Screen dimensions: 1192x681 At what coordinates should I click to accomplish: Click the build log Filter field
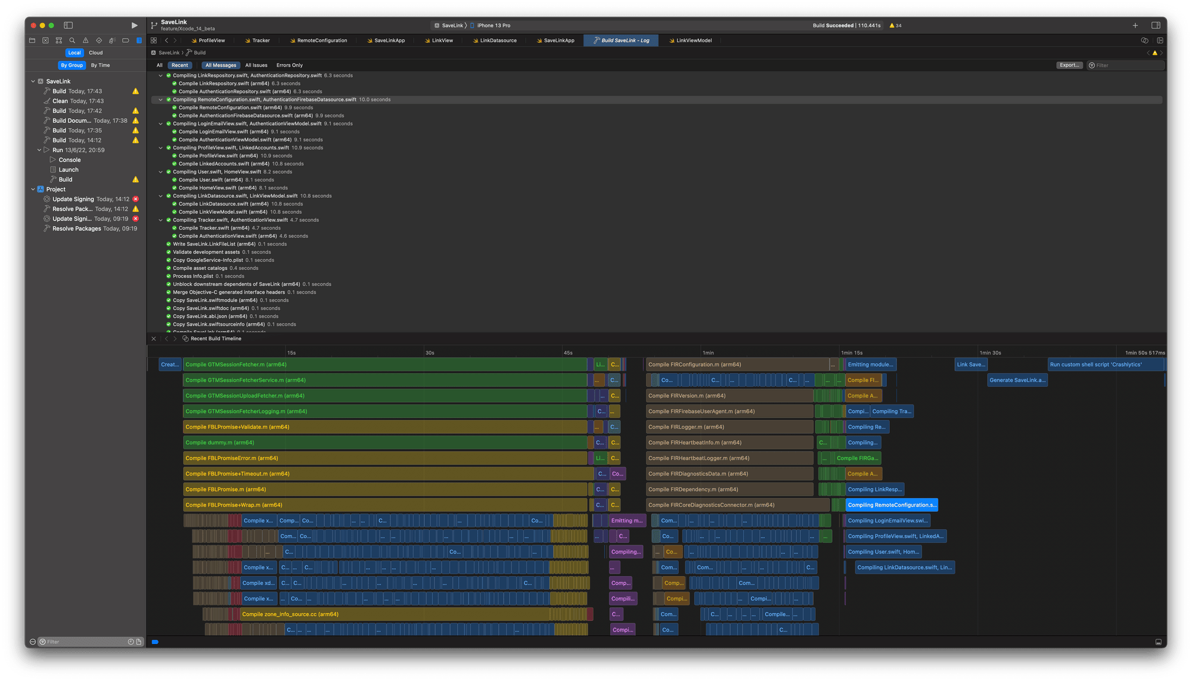(1126, 66)
